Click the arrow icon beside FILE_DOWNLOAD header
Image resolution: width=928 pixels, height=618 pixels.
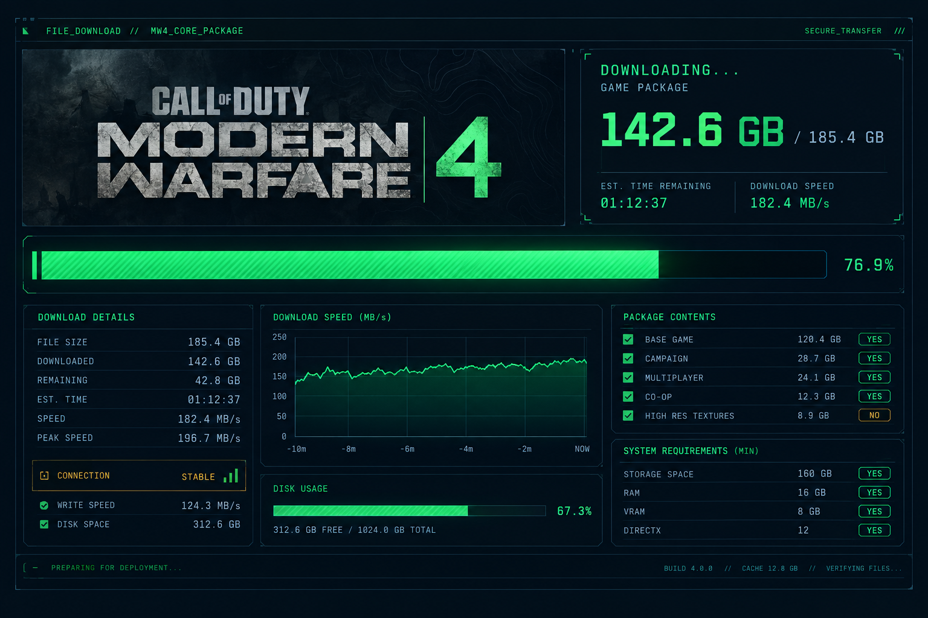pos(25,31)
